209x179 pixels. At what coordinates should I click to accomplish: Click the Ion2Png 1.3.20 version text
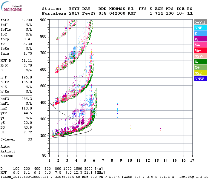coord(194,177)
